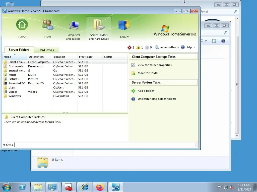Open the Users section icon
Viewport: 257px width, 192px height.
point(47,25)
